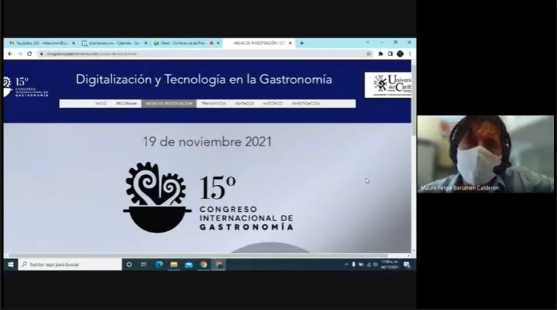Open Cortana circle icon on taskbar
The width and height of the screenshot is (557, 310).
click(129, 264)
